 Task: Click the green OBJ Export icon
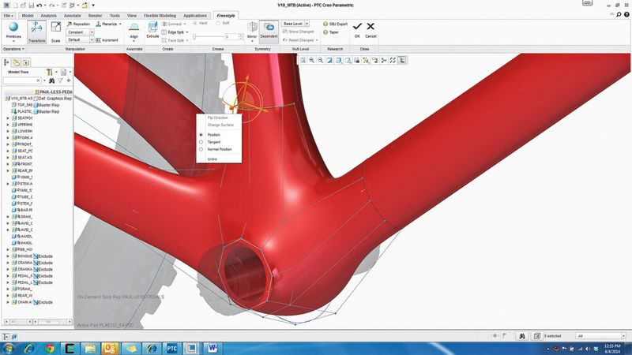click(x=325, y=24)
